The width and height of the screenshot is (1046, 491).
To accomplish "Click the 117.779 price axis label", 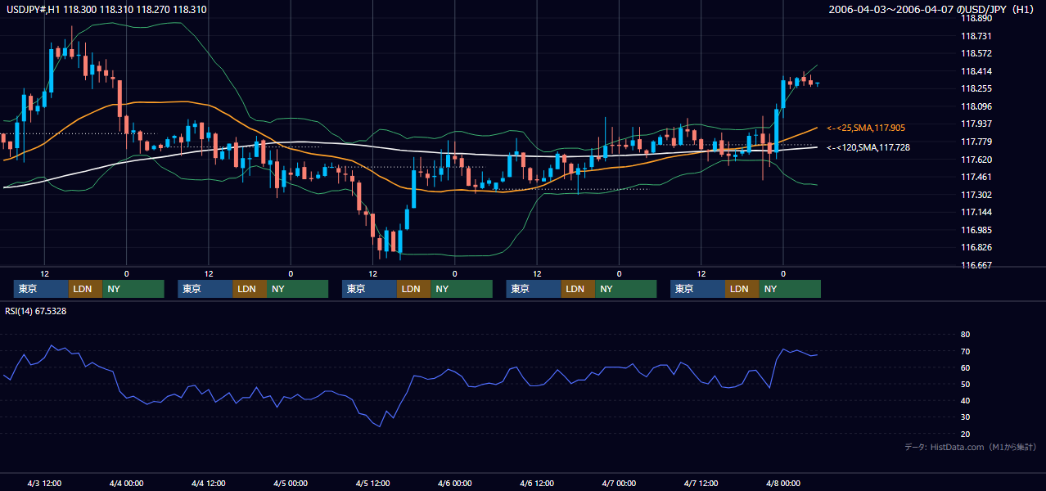I will pos(976,142).
